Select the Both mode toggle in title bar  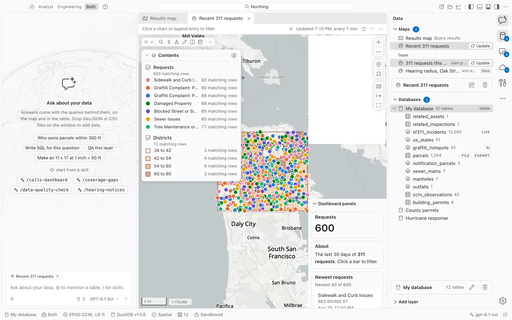click(x=91, y=7)
